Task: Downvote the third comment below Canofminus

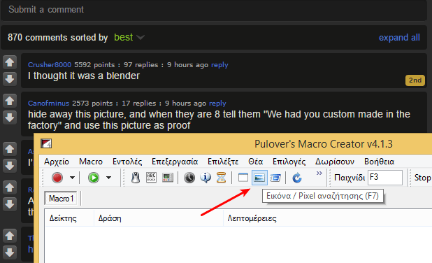Action: pos(10,166)
